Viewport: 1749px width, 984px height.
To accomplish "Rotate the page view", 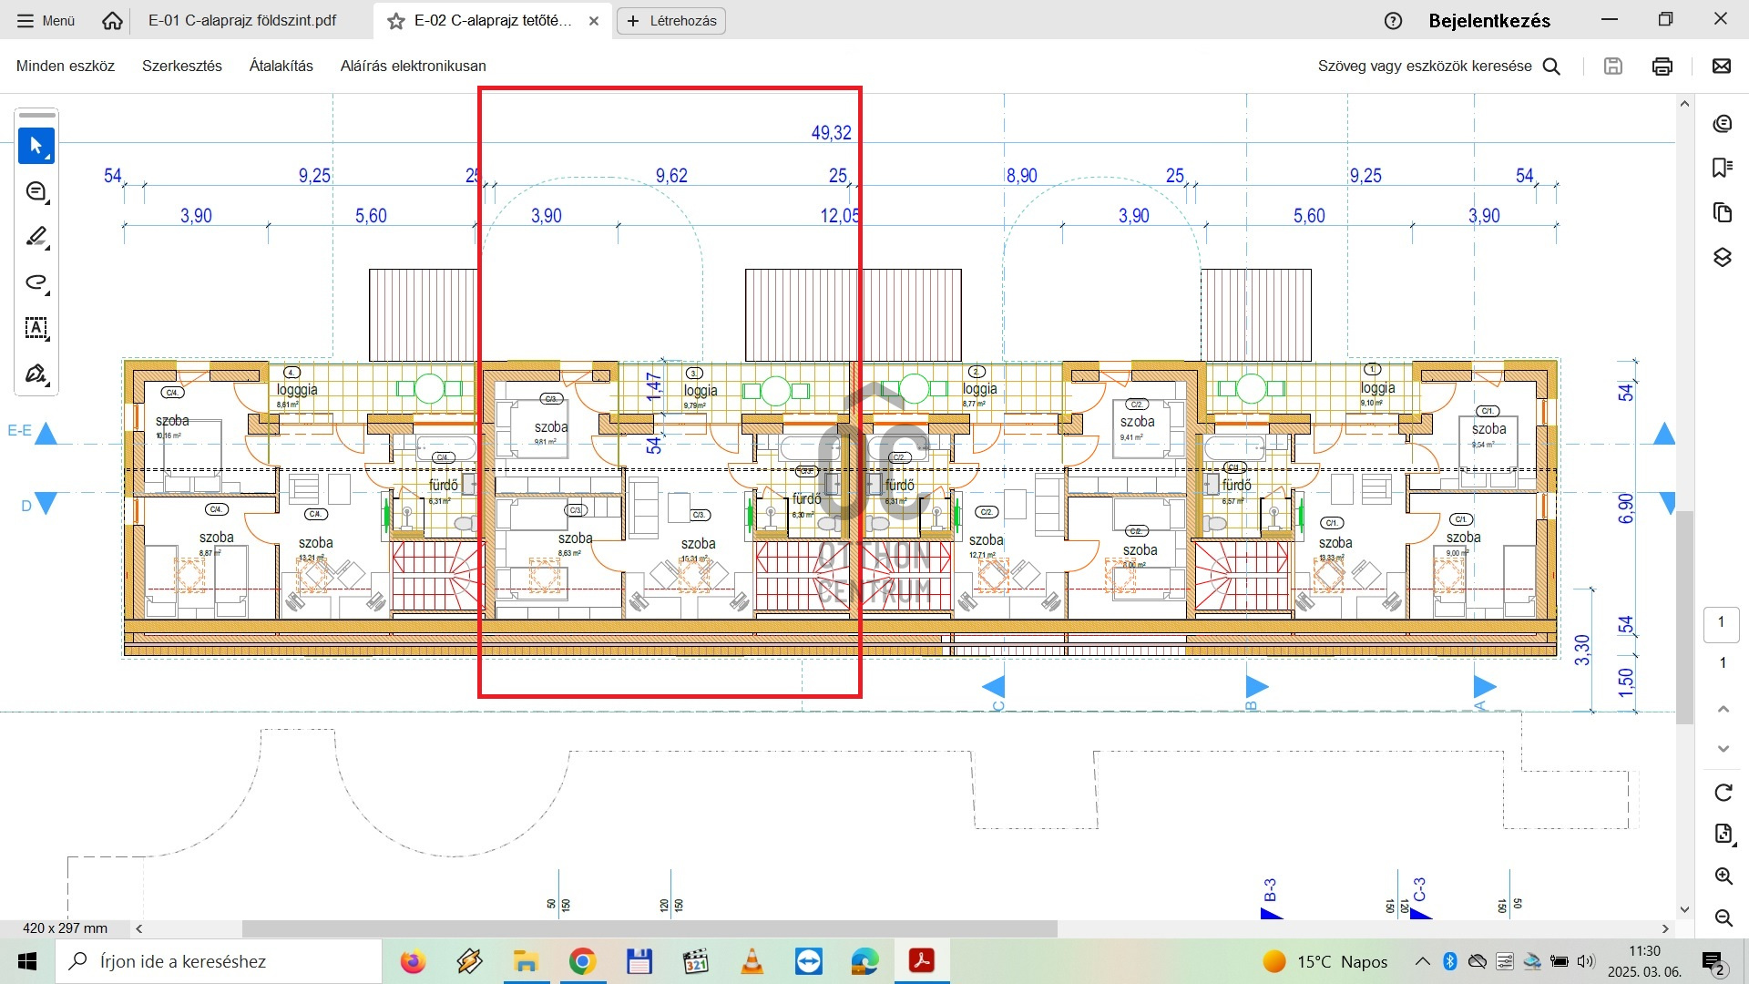I will 1723,793.
